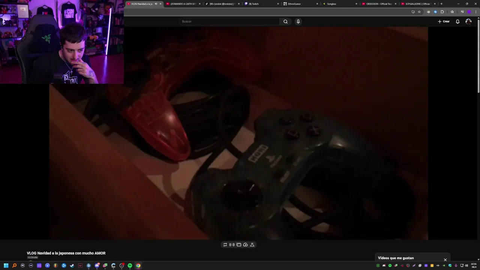The height and width of the screenshot is (270, 480).
Task: Mute audio on the VLOG Navidad tab
Action: point(156,4)
